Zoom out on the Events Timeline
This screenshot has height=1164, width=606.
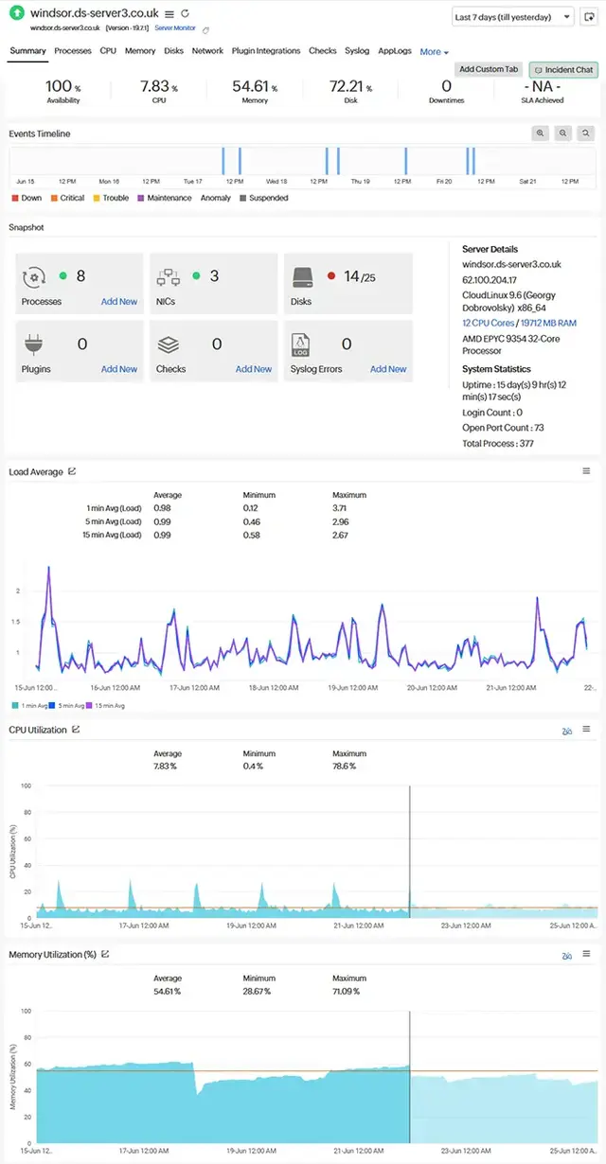[564, 133]
